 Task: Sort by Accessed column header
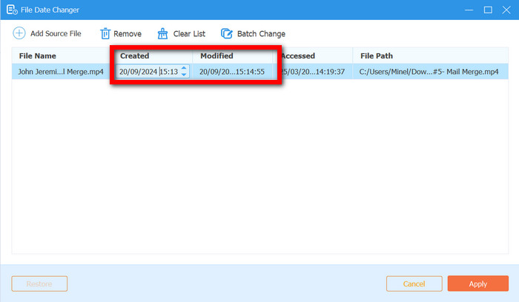[x=298, y=56]
